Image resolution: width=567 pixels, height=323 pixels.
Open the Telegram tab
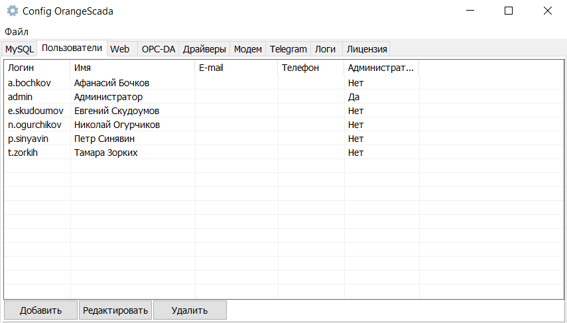tap(288, 49)
